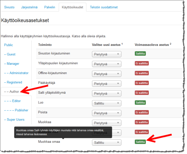Open the Tekstin suodattimet tab
The height and width of the screenshot is (154, 187).
(104, 7)
